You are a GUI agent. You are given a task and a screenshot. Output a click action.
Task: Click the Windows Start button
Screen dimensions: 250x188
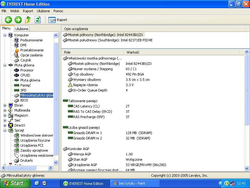[13, 183]
